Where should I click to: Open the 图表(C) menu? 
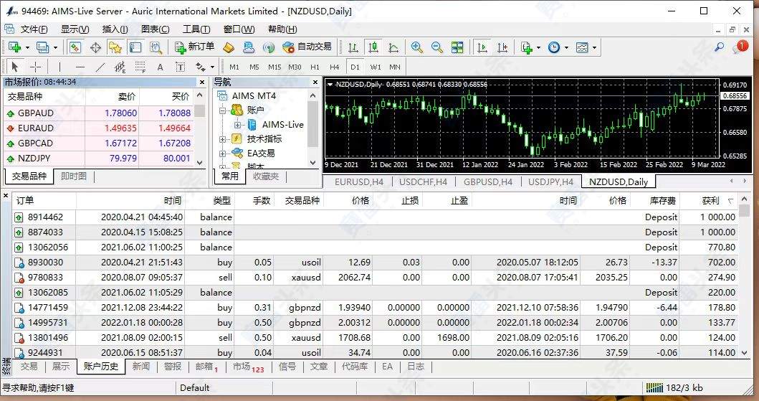(x=155, y=29)
